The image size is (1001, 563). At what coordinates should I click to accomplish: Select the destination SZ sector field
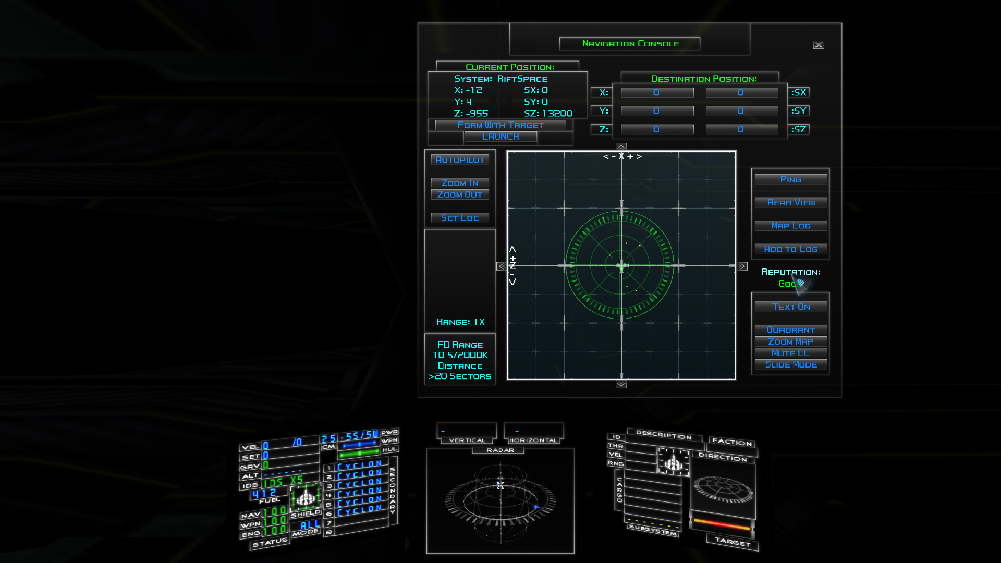(x=742, y=129)
